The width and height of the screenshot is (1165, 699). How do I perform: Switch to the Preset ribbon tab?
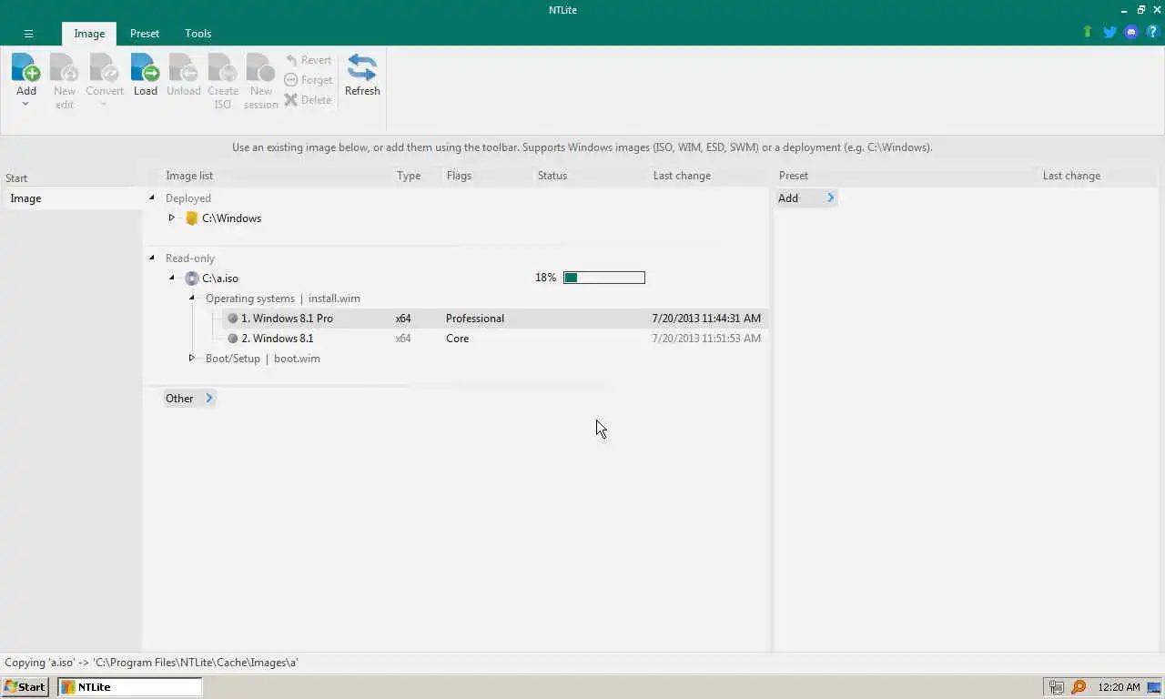tap(144, 34)
